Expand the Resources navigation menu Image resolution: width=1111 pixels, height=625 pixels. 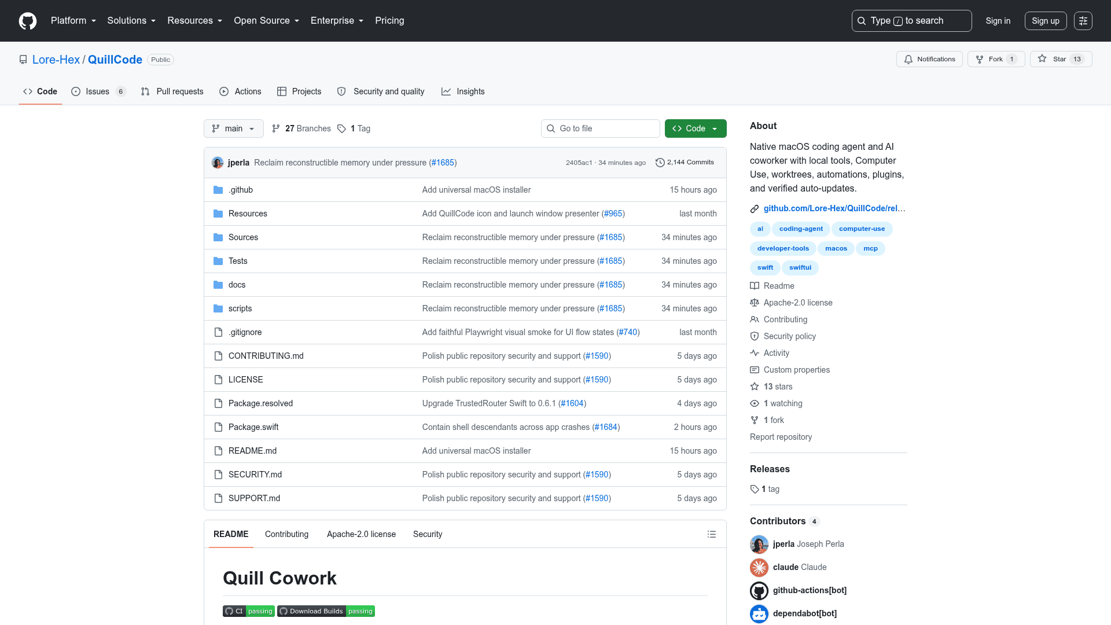tap(195, 21)
